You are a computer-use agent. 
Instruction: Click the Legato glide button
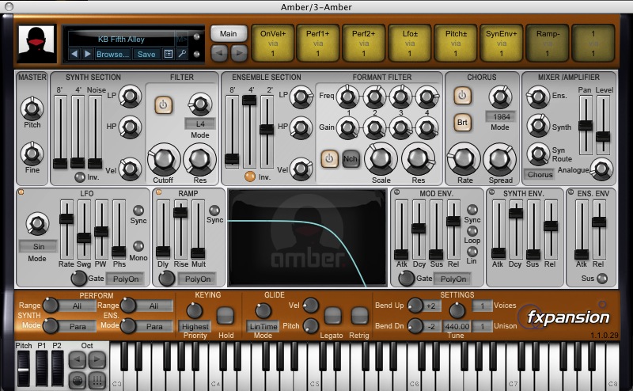pyautogui.click(x=332, y=316)
